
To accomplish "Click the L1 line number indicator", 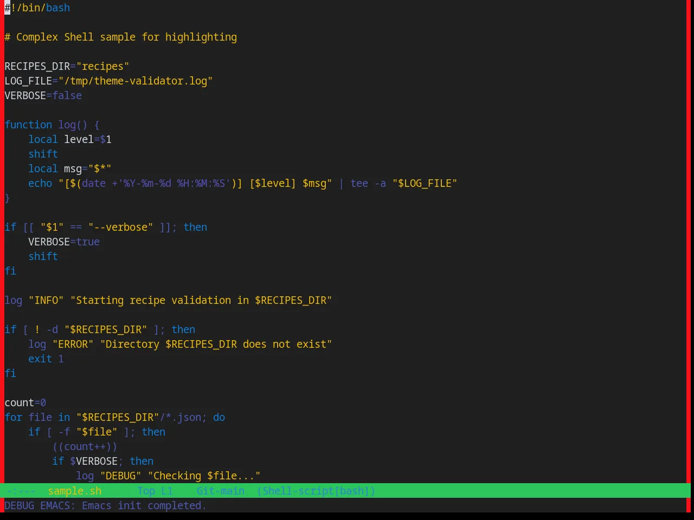I will pyautogui.click(x=167, y=491).
